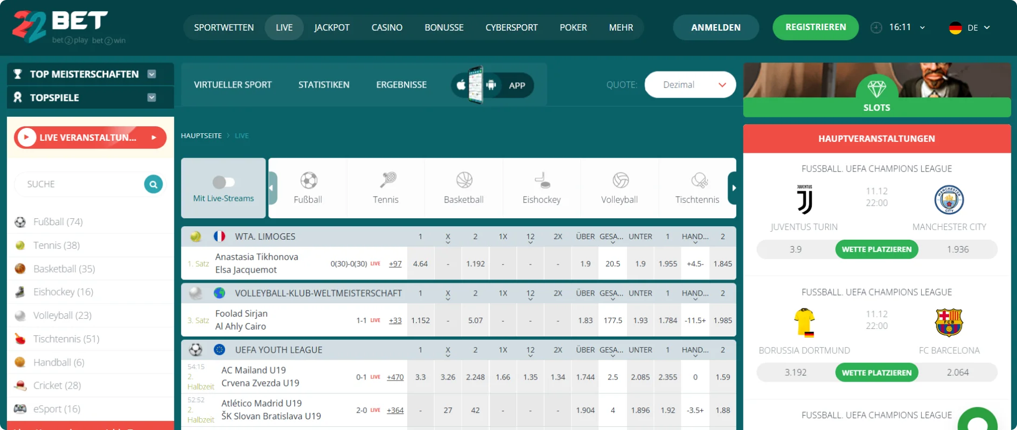Open the Dezimal quote format dropdown

click(690, 85)
